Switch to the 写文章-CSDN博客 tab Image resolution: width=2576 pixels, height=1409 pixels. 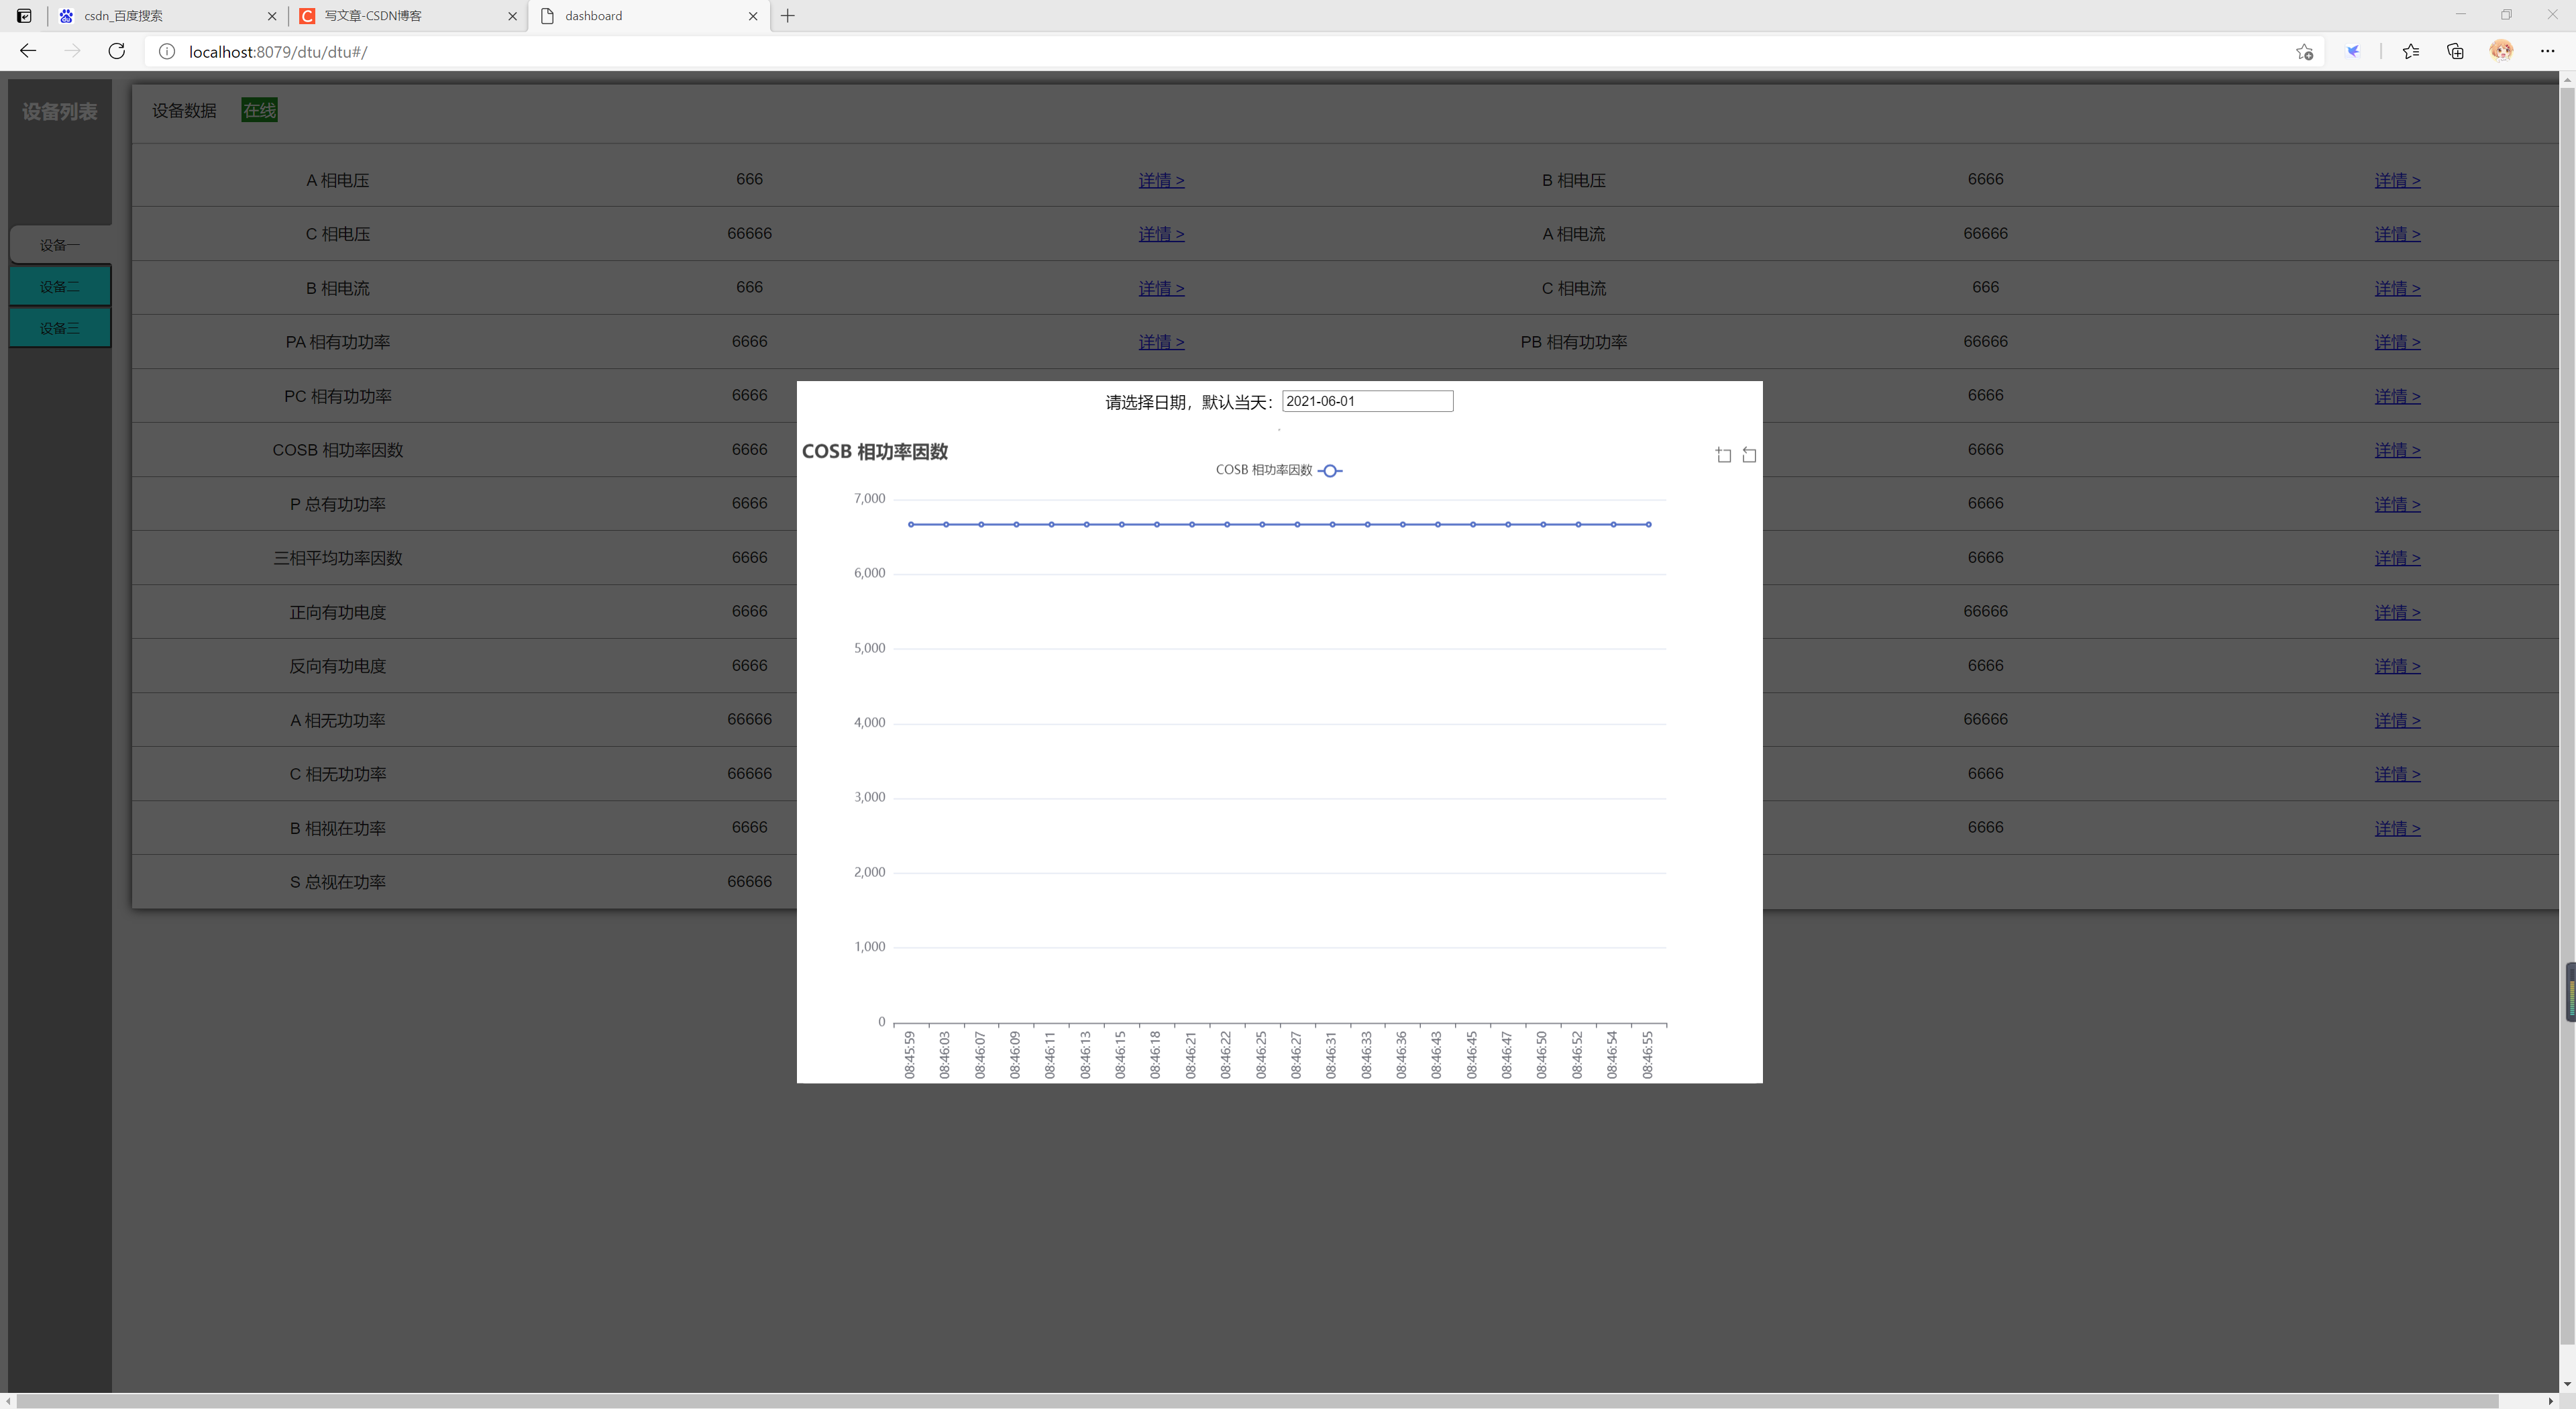point(400,16)
